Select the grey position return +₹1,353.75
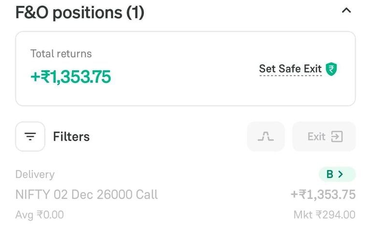Image resolution: width=371 pixels, height=244 pixels. coord(323,194)
